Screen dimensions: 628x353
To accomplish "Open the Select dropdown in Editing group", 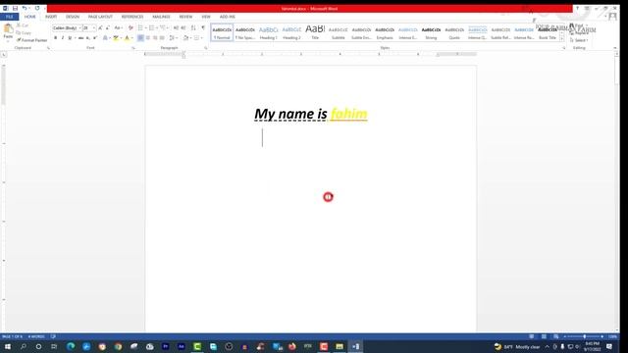I will (579, 40).
